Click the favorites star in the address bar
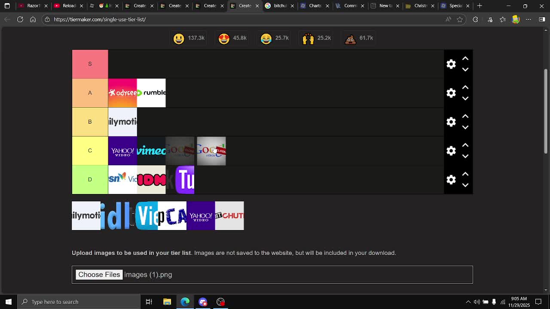Viewport: 550px width, 309px height. [x=460, y=19]
